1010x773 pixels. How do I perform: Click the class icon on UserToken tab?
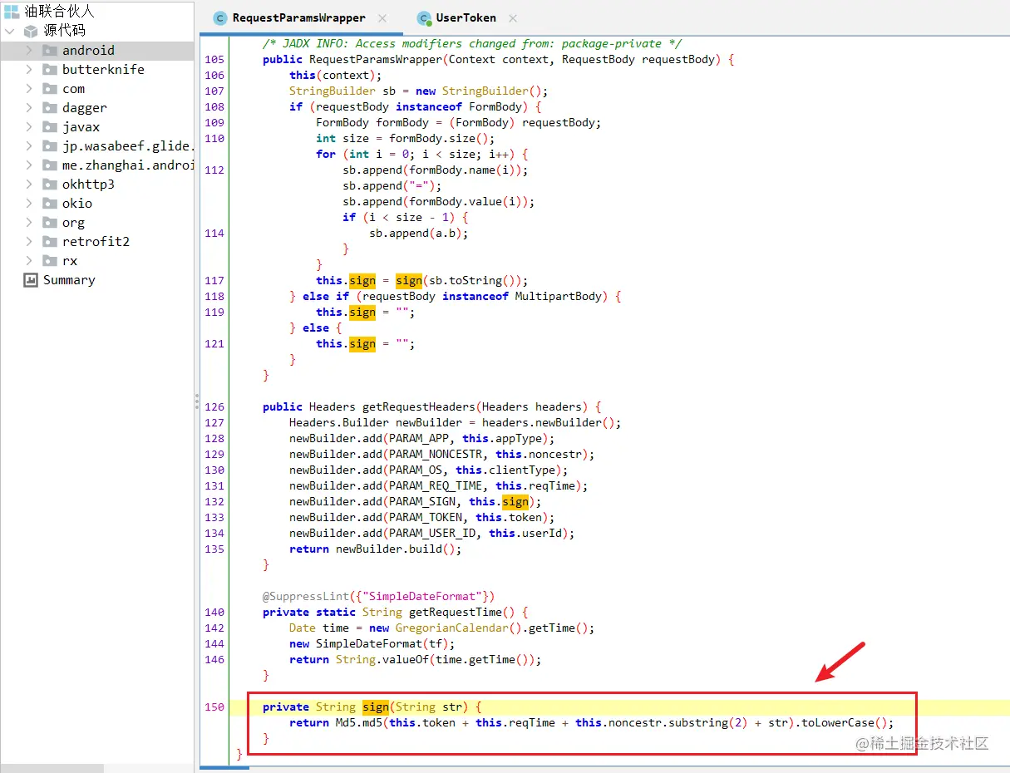pos(425,18)
